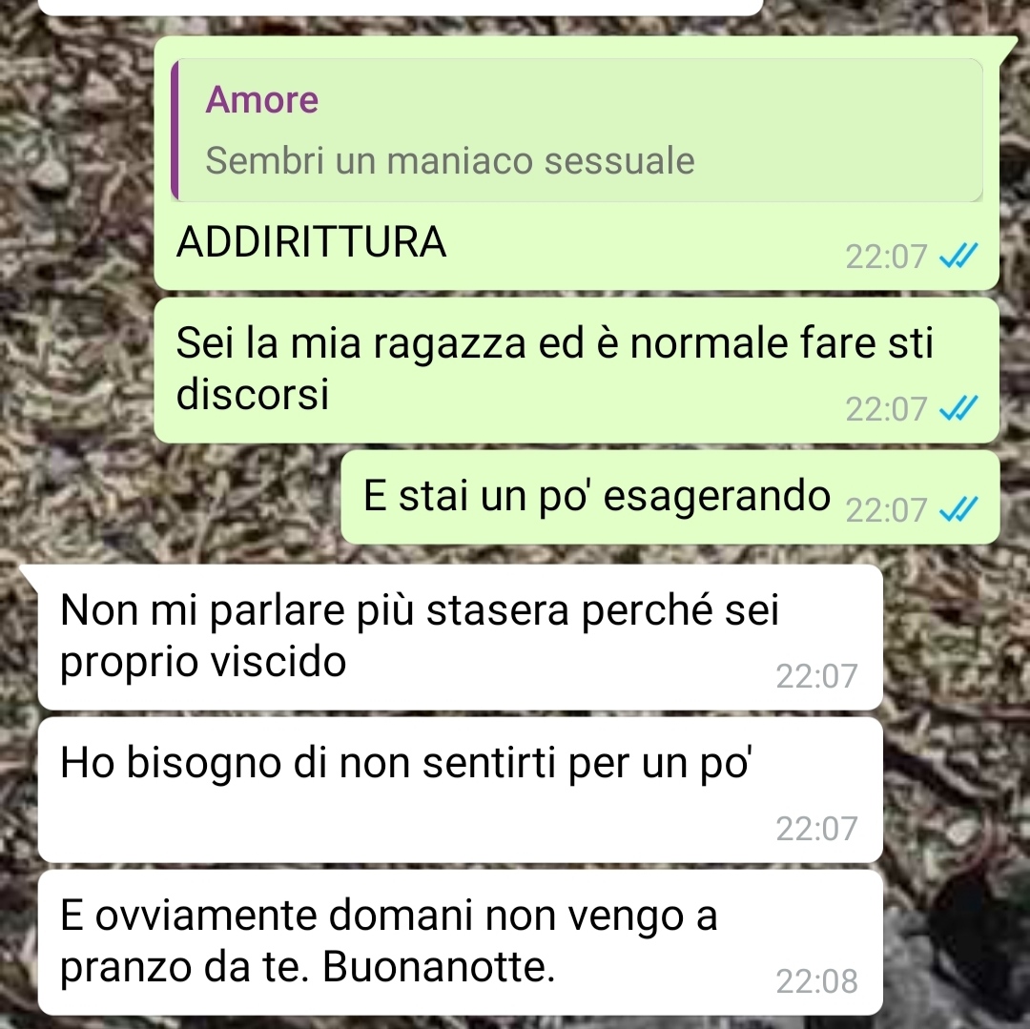Tap the partial white bubble at top
The width and height of the screenshot is (1030, 1029).
coord(401,7)
